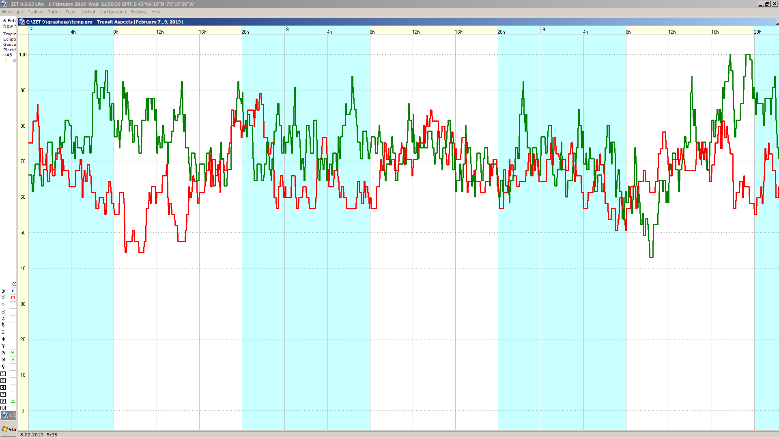
Task: Open the Help menu
Action: (x=156, y=12)
